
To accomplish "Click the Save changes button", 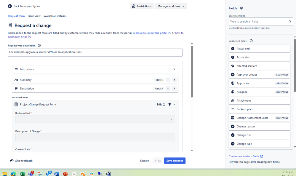I will (175, 160).
